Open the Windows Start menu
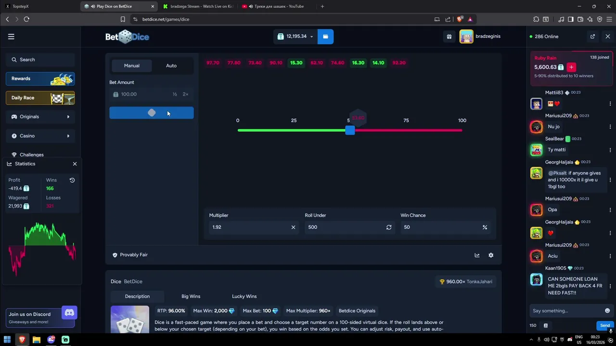The image size is (616, 346). (x=7, y=340)
